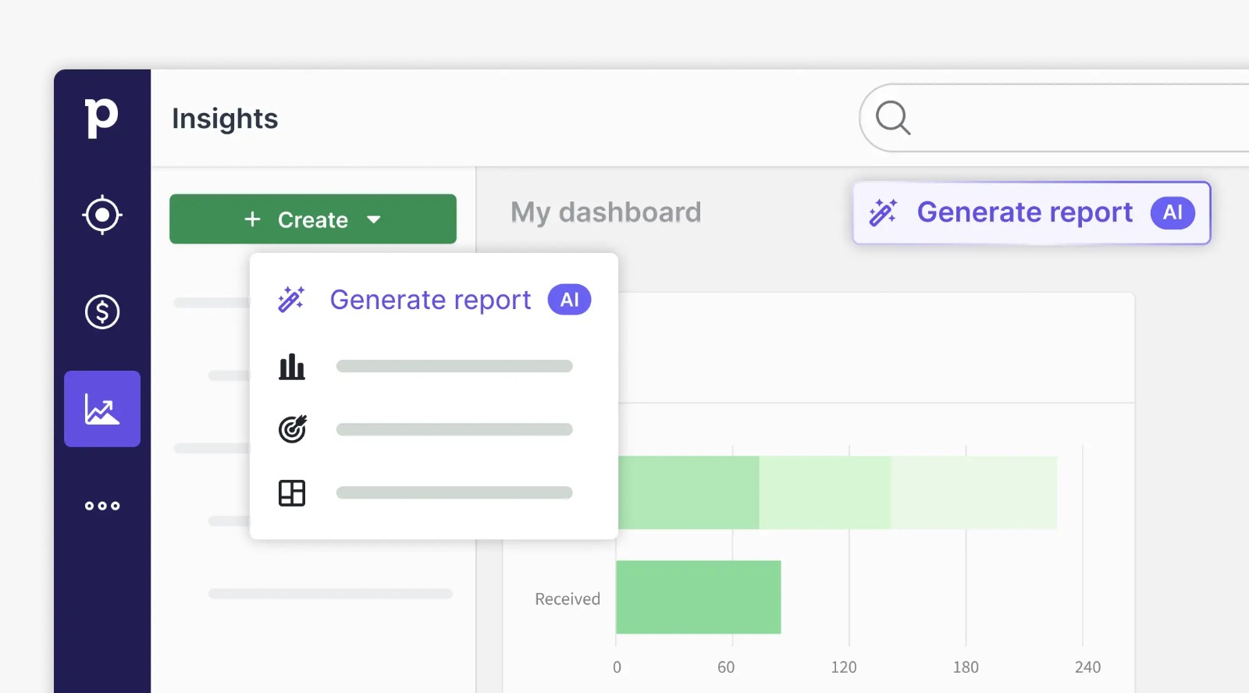
Task: Open Leads target icon in sidebar
Action: click(102, 215)
